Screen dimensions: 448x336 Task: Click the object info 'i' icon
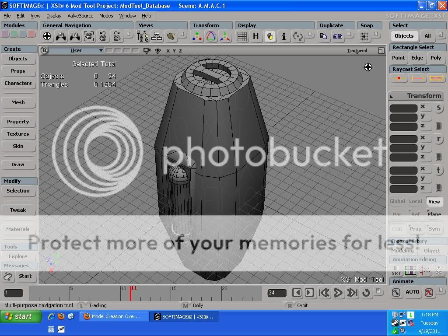283,37
